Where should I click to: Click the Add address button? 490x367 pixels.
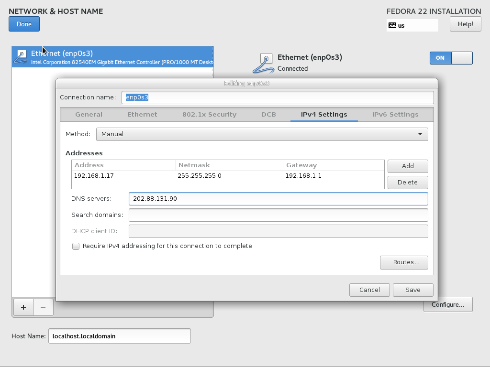[408, 166]
